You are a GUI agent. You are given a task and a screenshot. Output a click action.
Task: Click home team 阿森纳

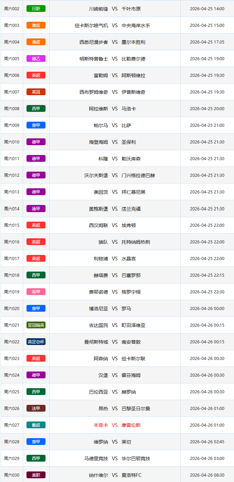coord(101,359)
